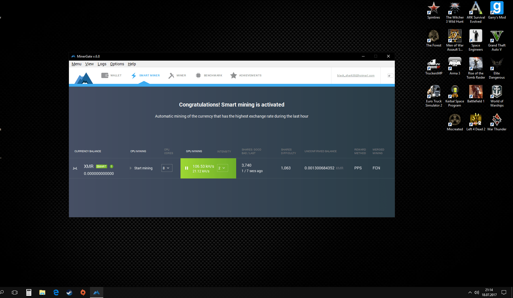Click the compact view icon beside the email
The width and height of the screenshot is (513, 298).
(x=390, y=76)
